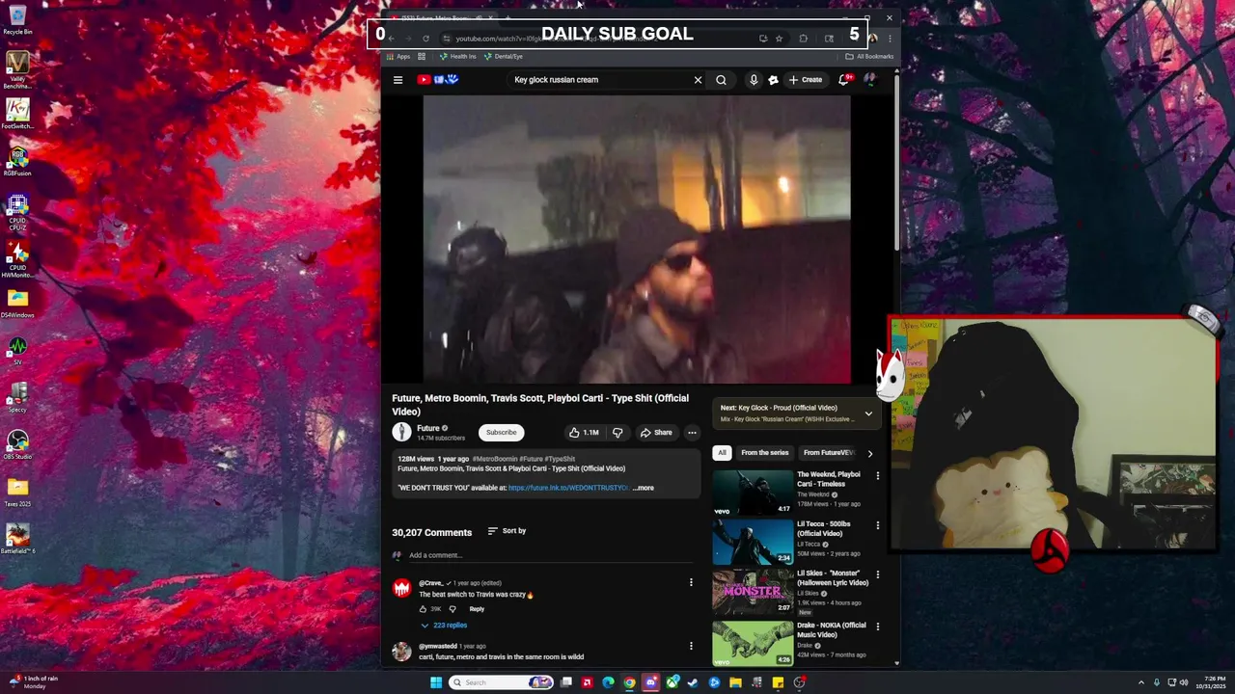The image size is (1235, 694).
Task: Expand the video description with more
Action: pyautogui.click(x=643, y=488)
